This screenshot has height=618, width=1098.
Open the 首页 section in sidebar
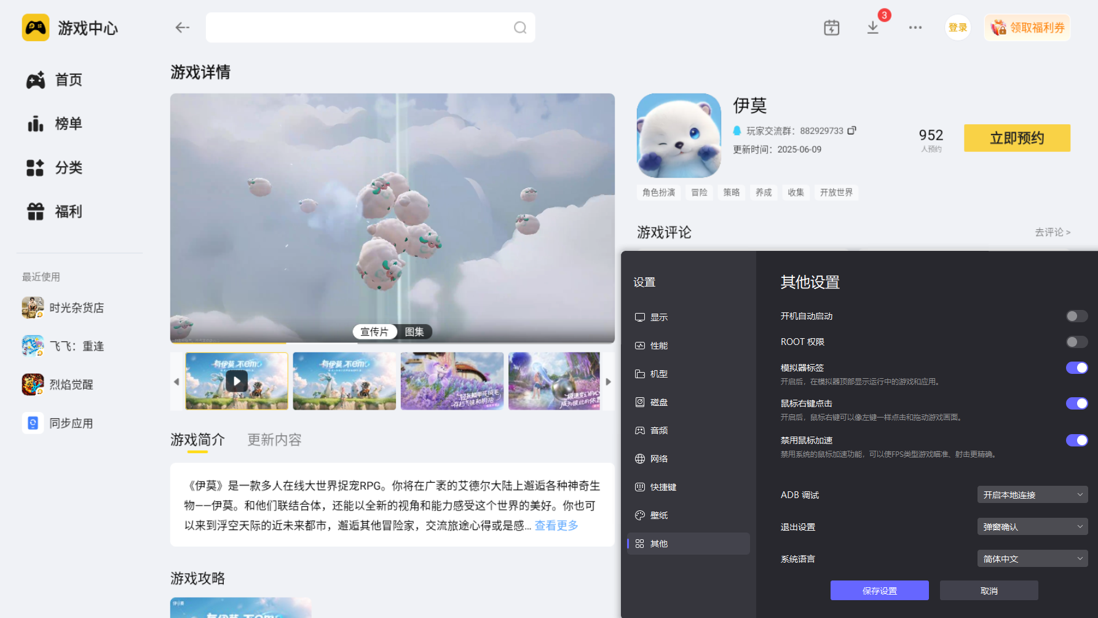(68, 79)
